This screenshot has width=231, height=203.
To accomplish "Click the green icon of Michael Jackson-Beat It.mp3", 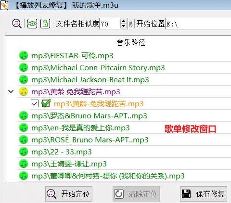I will tap(24, 79).
